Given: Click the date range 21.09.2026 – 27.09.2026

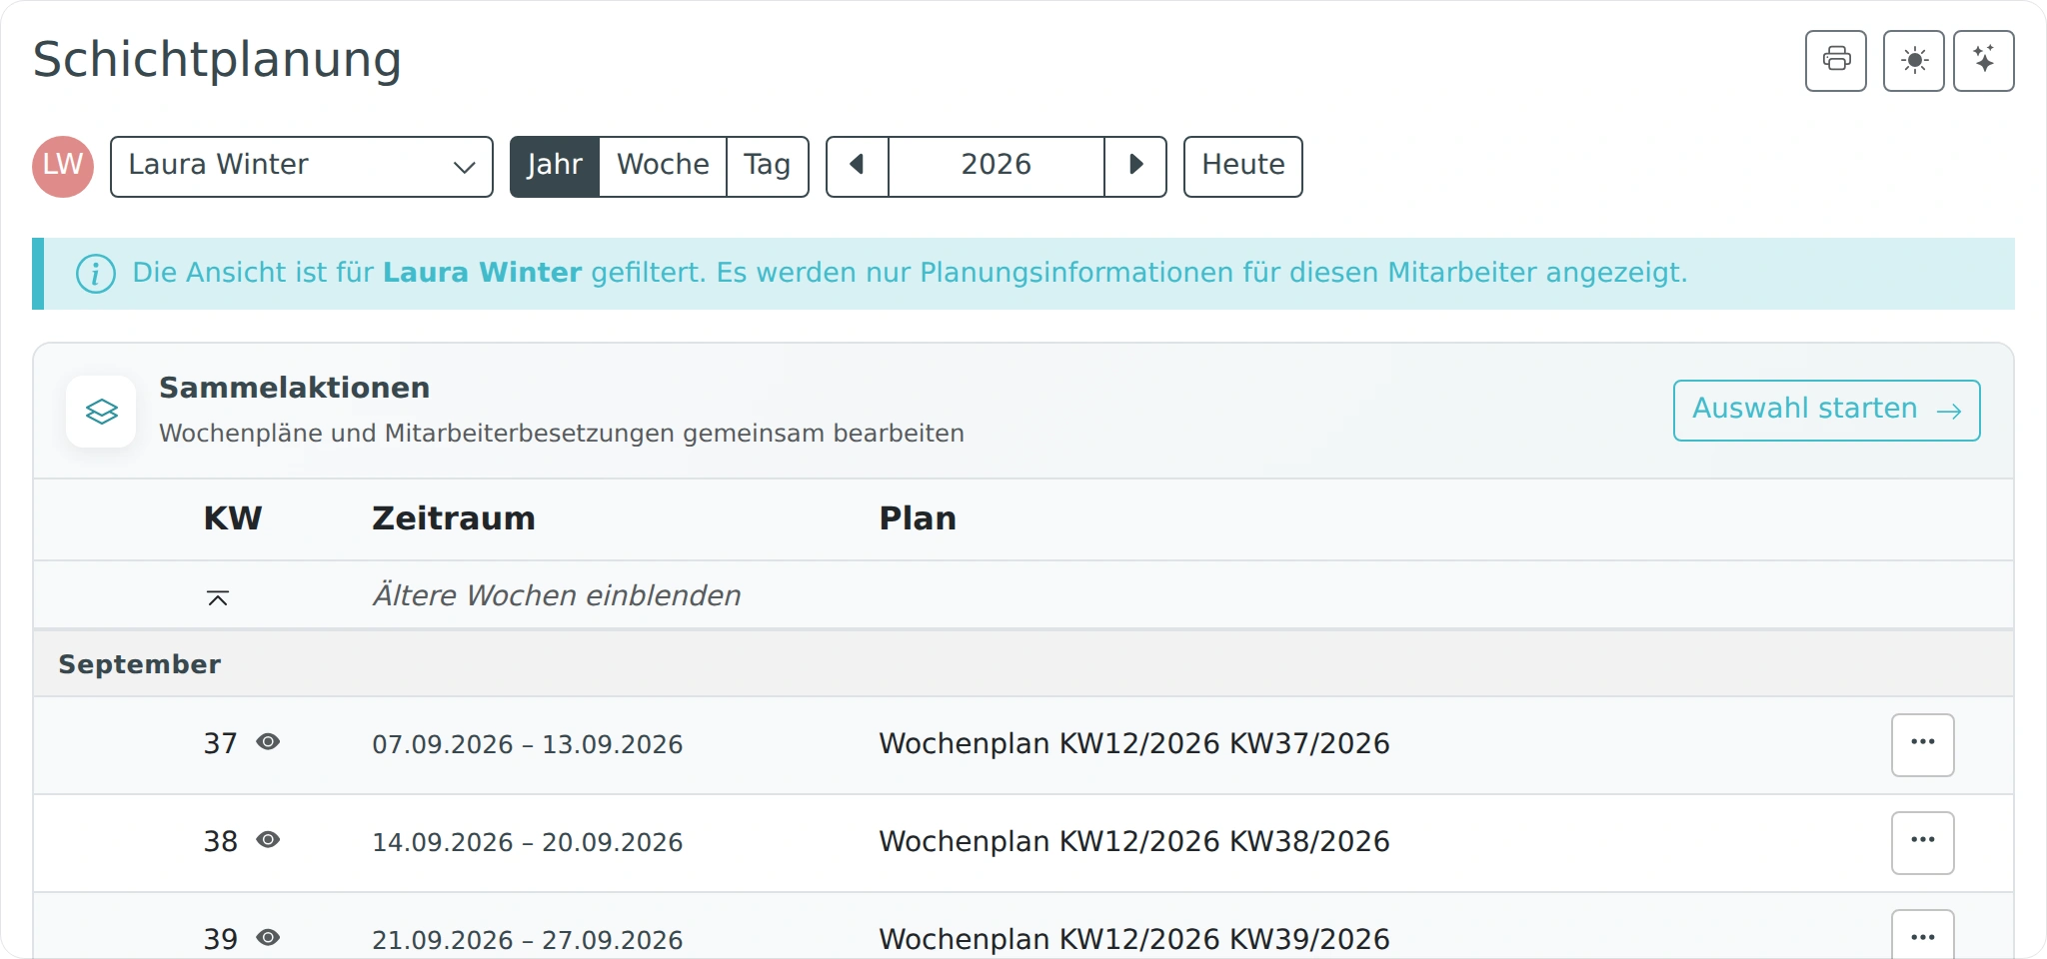Looking at the screenshot, I should [527, 941].
